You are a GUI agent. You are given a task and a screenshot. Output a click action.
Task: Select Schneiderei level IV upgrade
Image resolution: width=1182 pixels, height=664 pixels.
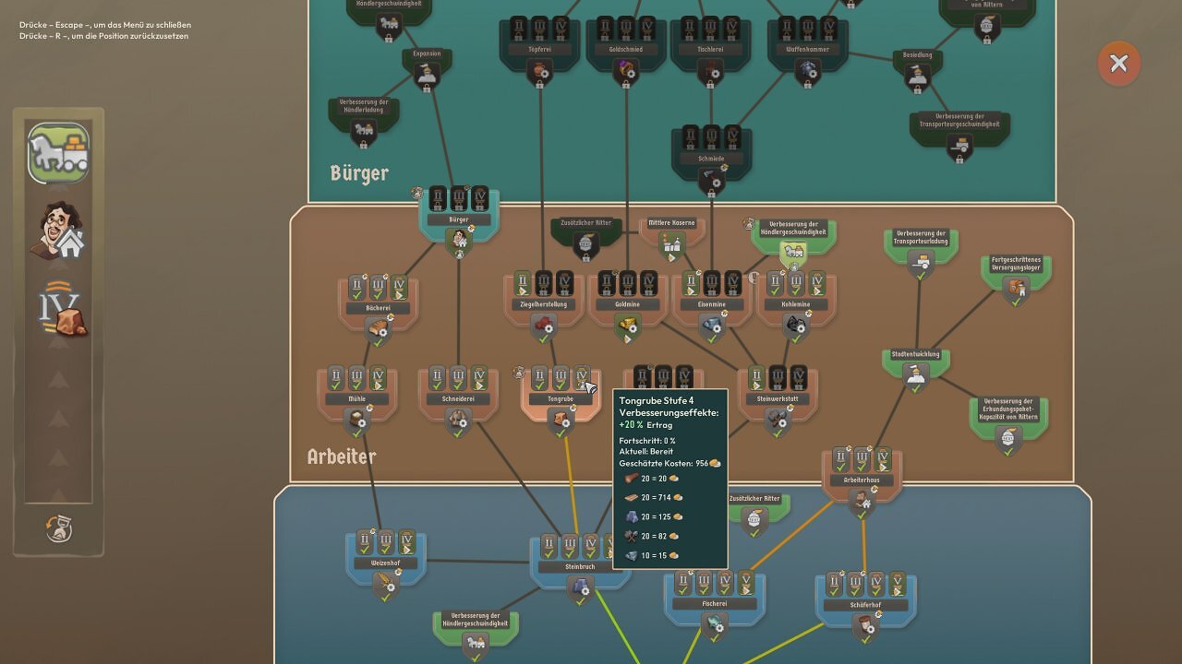(x=479, y=378)
